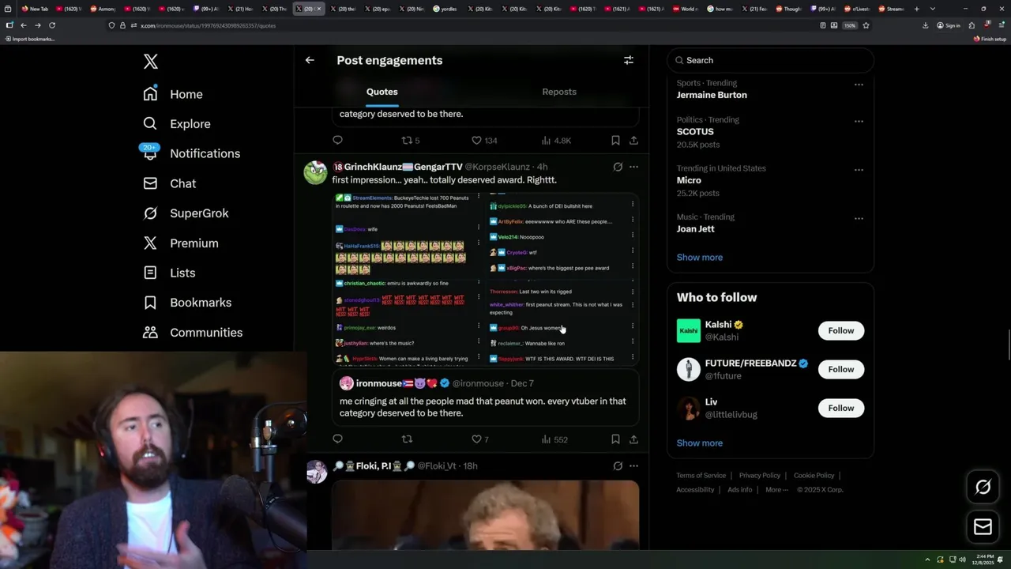Follow Kalshi account
This screenshot has height=569, width=1011.
pos(840,330)
